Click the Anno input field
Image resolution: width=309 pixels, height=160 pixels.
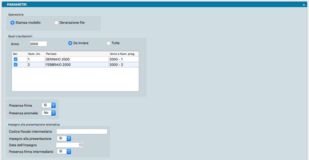click(x=38, y=44)
